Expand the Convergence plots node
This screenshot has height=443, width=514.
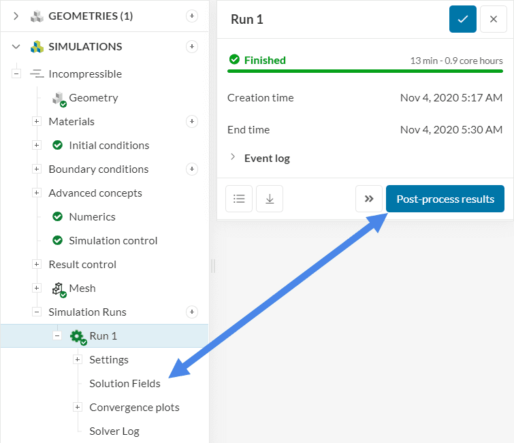pos(78,408)
